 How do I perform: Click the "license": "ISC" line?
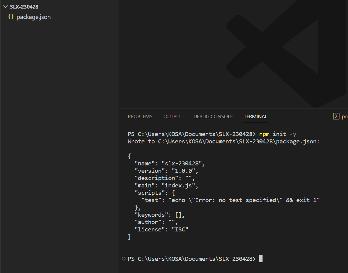tap(161, 229)
